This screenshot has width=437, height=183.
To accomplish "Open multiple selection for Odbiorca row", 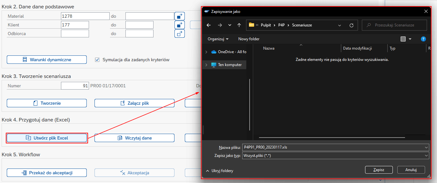I will (x=180, y=34).
